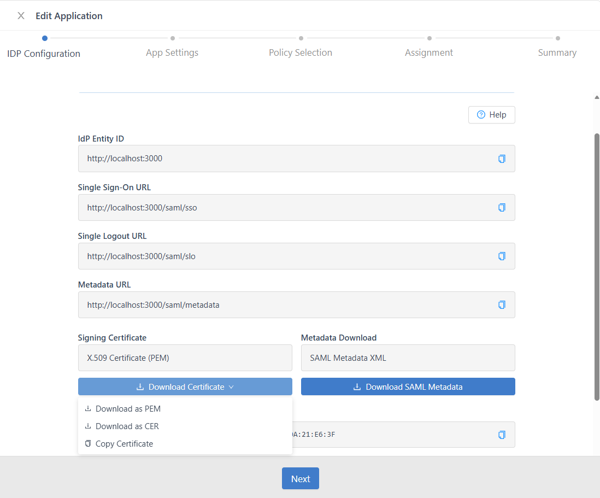This screenshot has height=498, width=600.
Task: Click the Metadata Download label
Action: pos(339,338)
